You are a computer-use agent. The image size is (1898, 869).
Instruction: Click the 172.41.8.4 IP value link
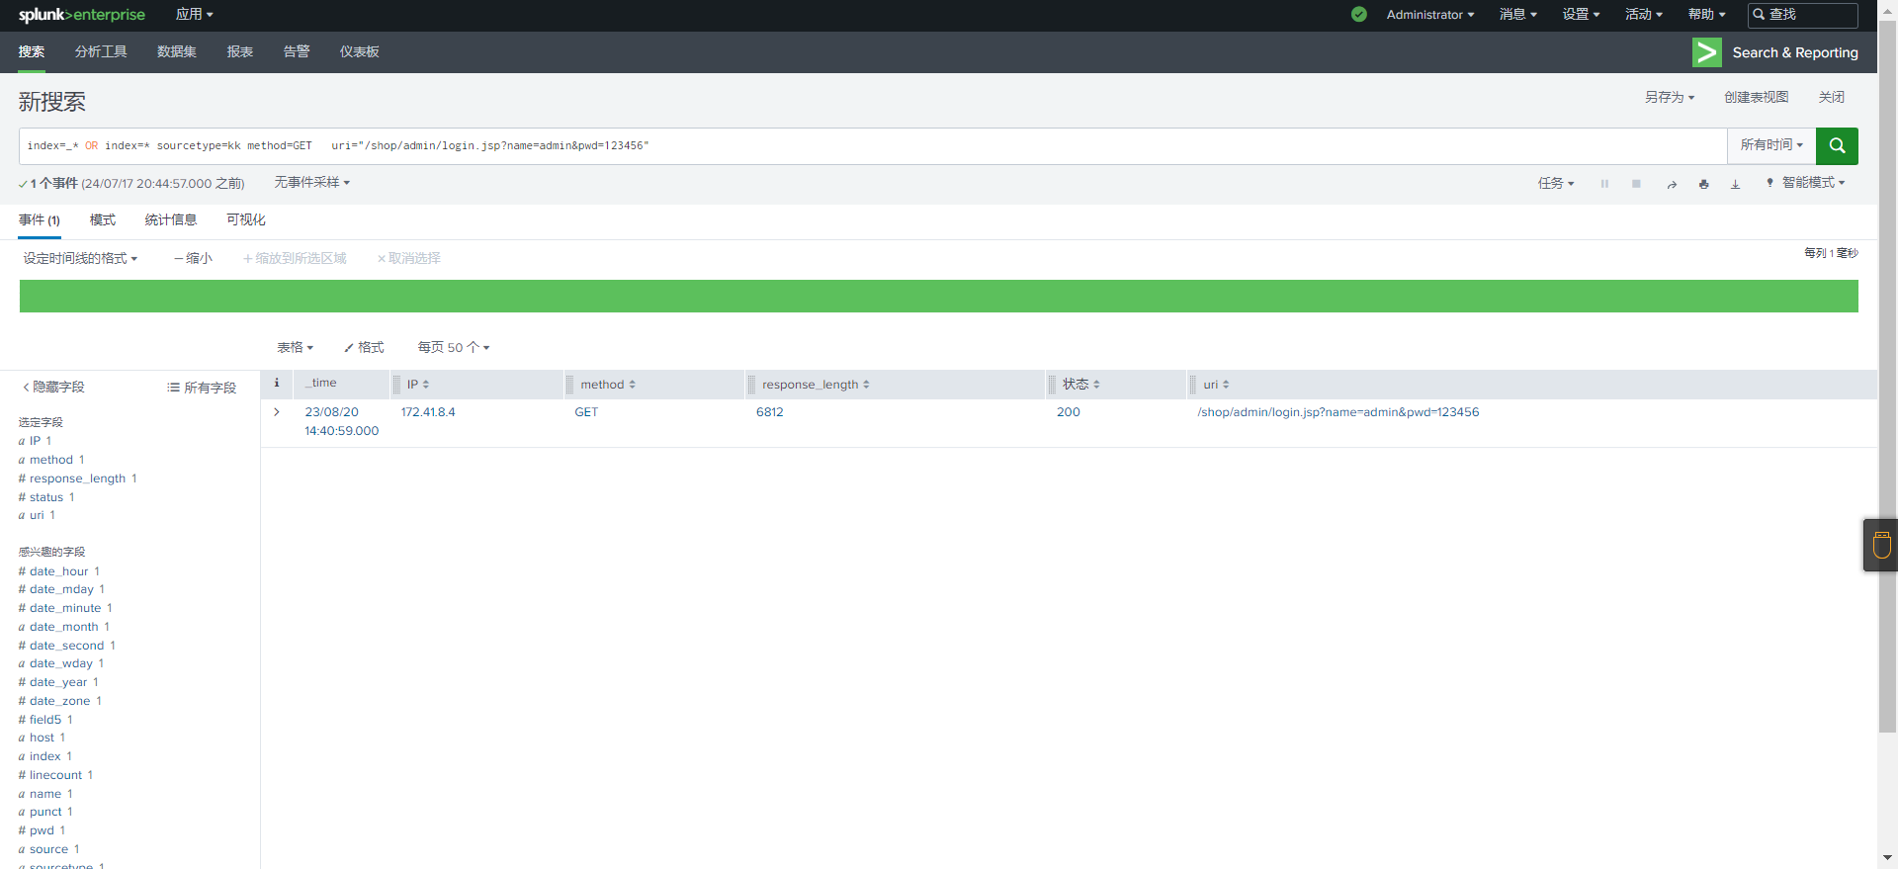click(428, 412)
